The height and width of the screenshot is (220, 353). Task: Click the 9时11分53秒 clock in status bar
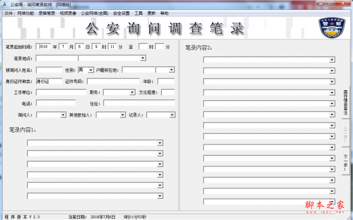point(135,217)
